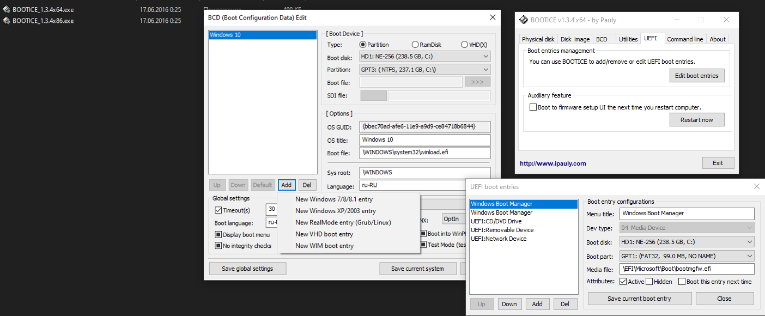Select Partition radio button
Viewport: 765px width, 316px height.
(x=363, y=45)
